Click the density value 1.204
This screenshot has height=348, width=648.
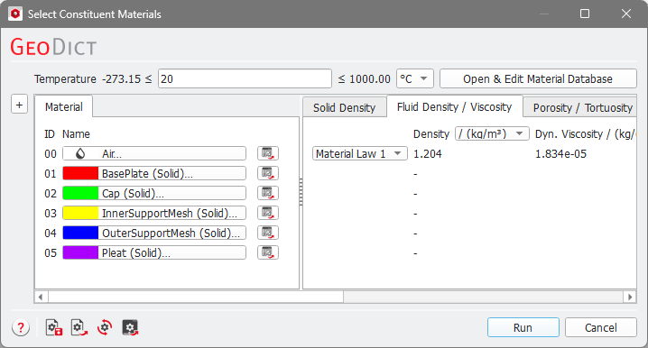pos(427,154)
